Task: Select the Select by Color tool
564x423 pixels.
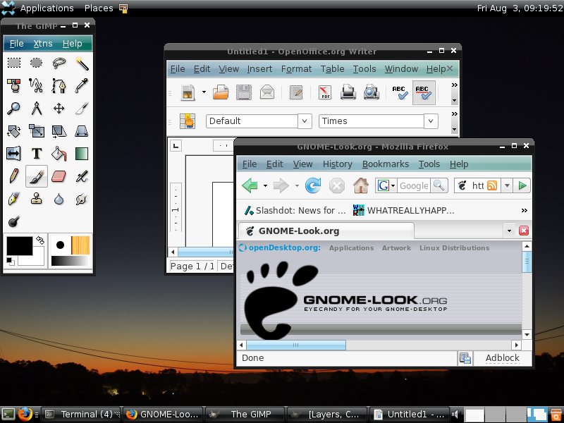Action: pyautogui.click(x=14, y=85)
